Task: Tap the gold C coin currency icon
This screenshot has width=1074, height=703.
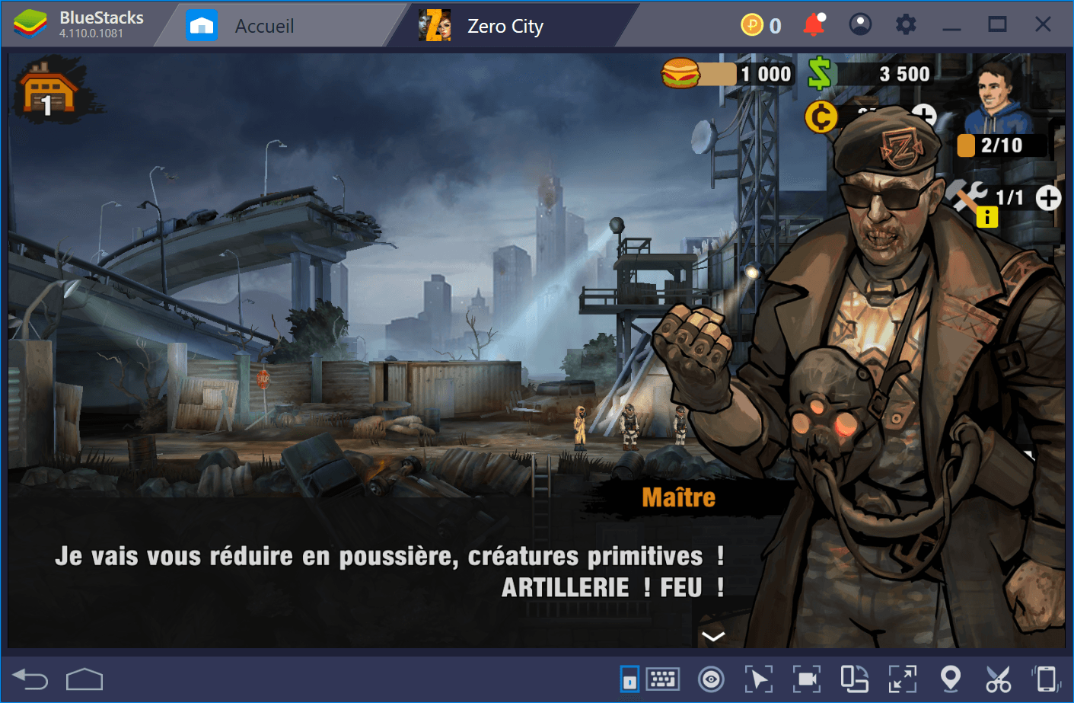Action: (x=821, y=117)
